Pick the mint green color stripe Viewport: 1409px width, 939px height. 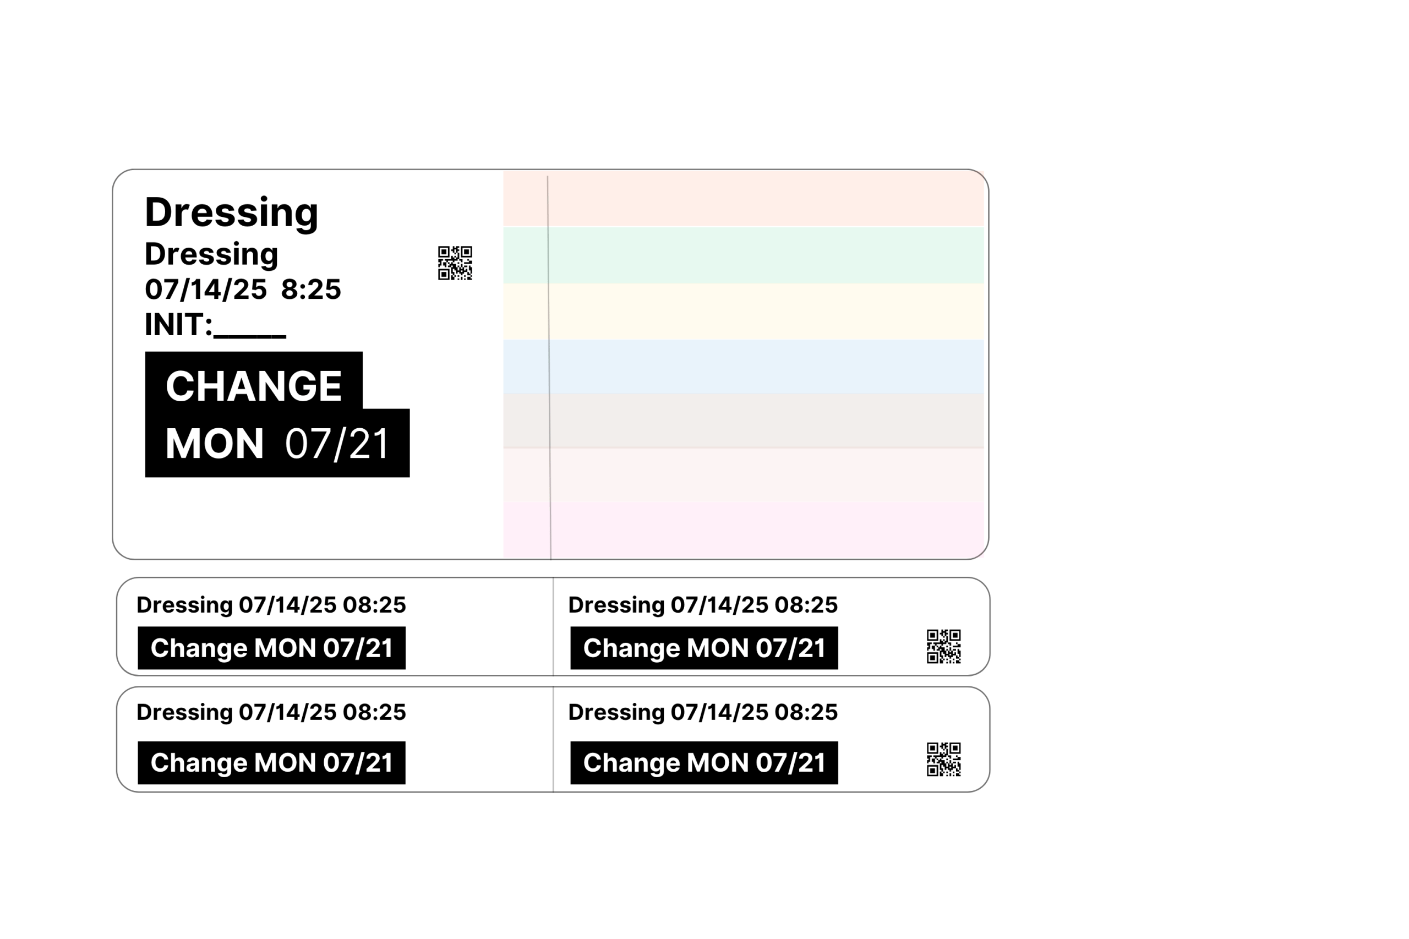[x=743, y=255]
